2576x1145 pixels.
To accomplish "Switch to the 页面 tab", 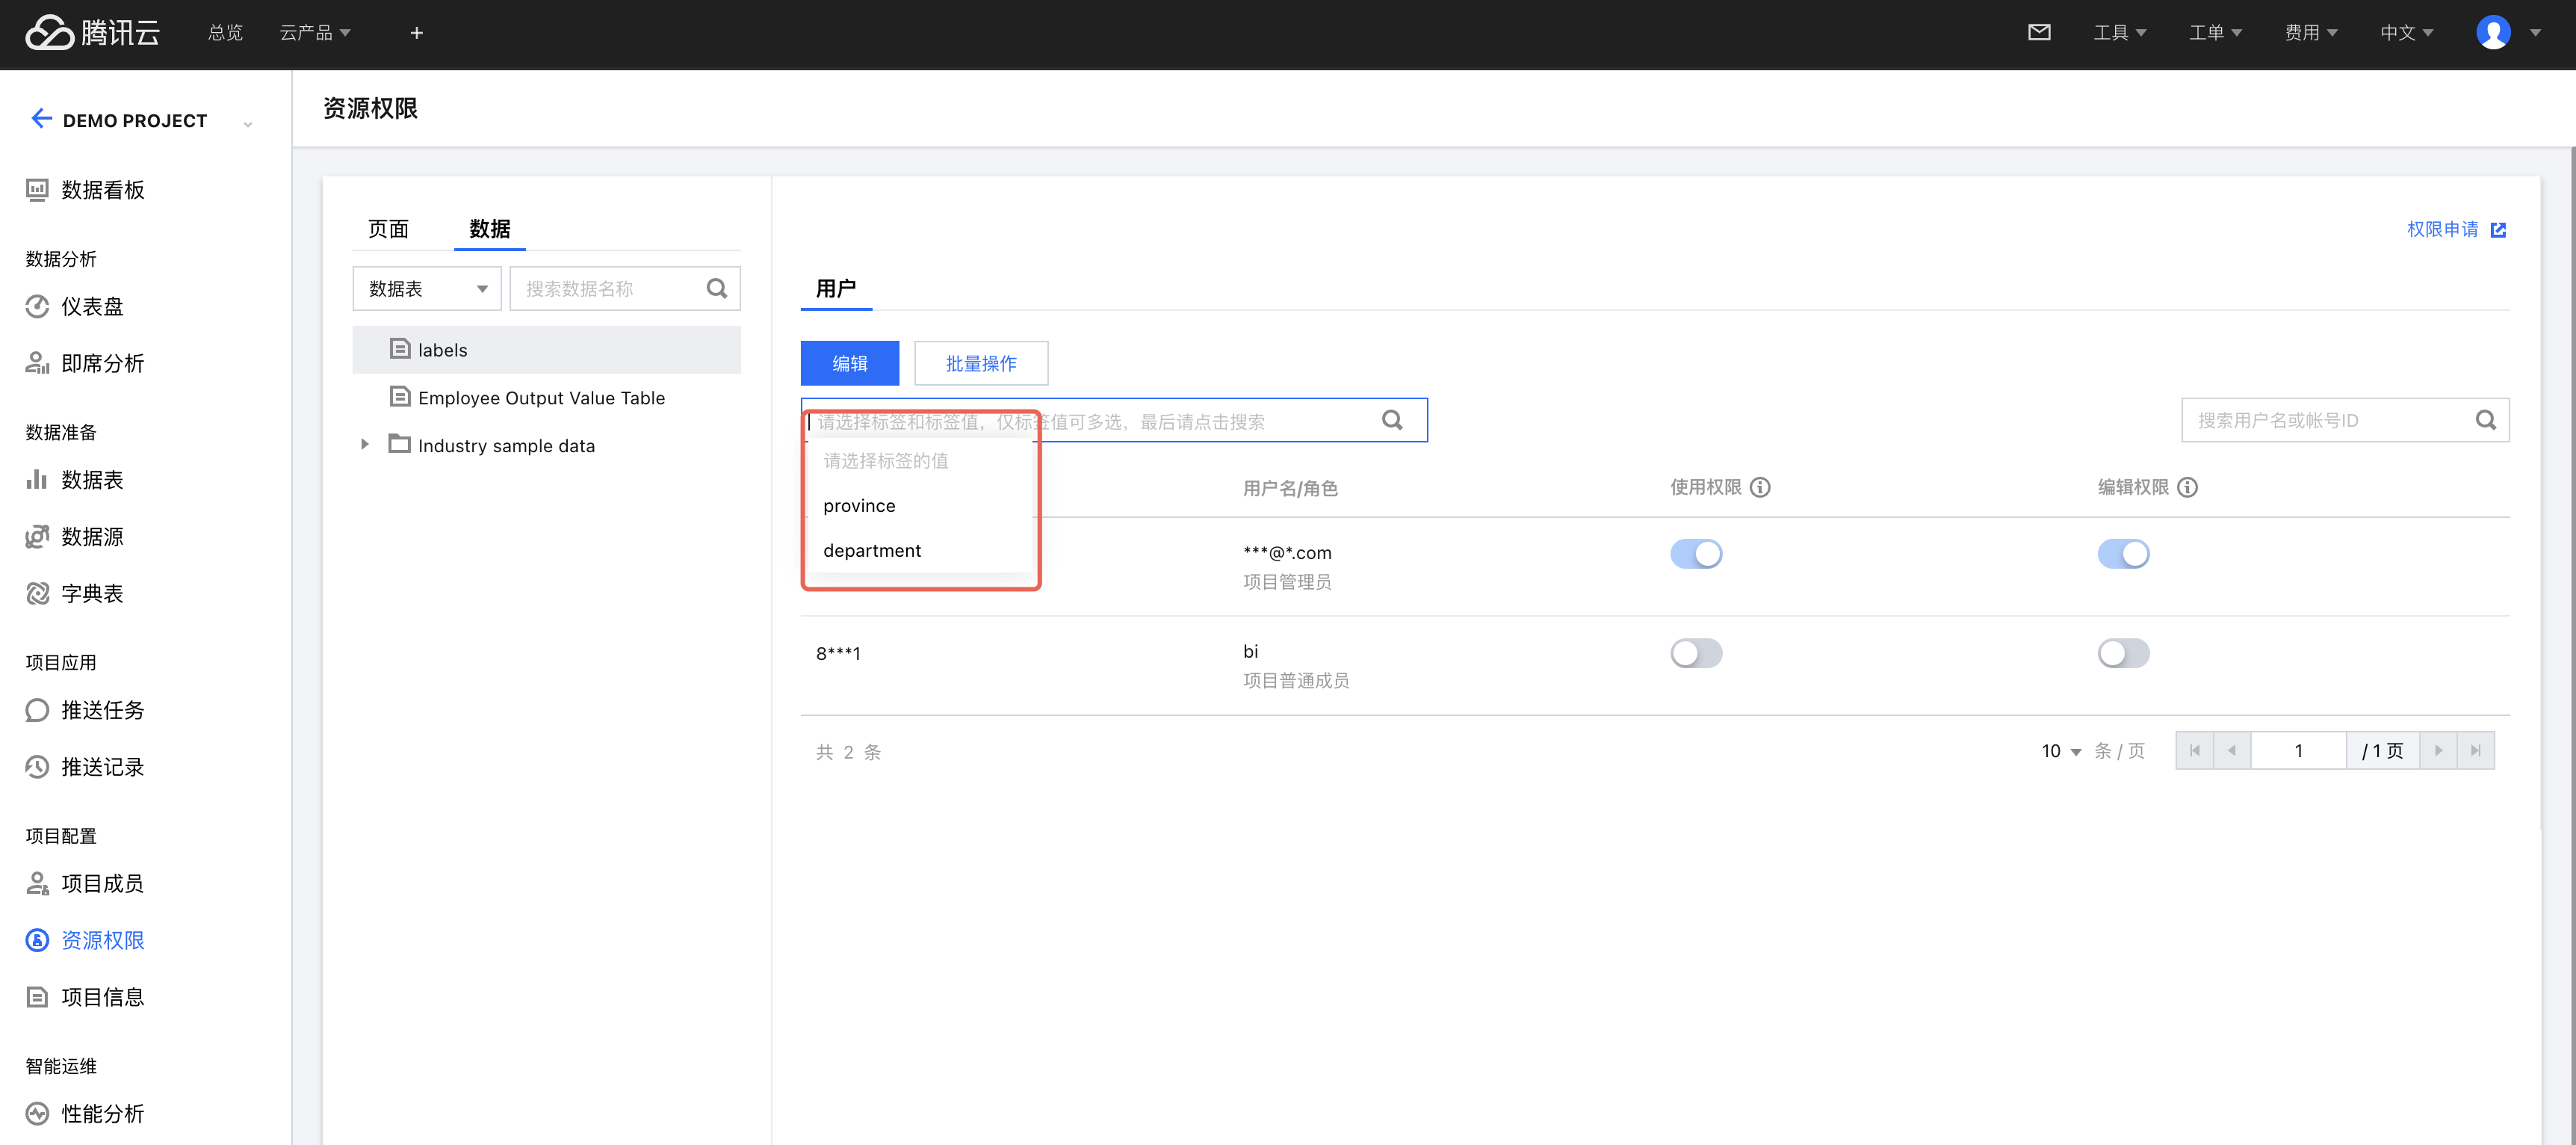I will [388, 229].
